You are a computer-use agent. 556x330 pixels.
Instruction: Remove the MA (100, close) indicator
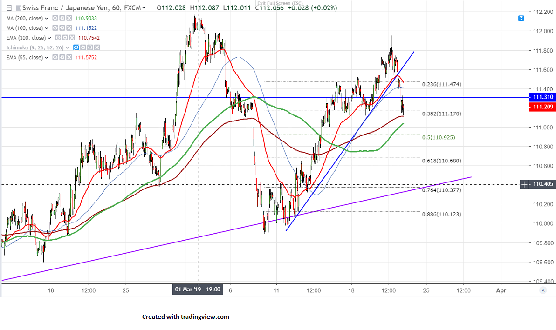click(69, 28)
